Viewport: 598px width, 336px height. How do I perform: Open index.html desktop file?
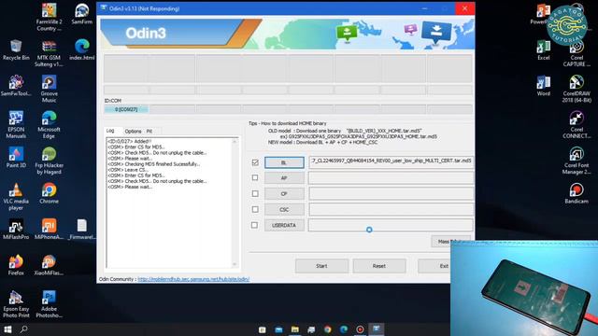[81, 49]
